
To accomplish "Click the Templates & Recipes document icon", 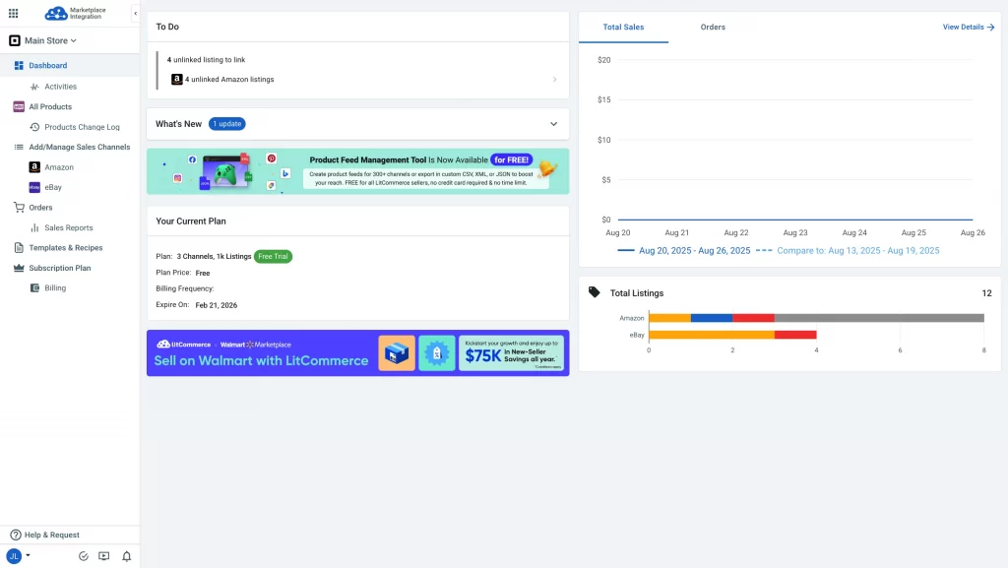I will coord(19,248).
